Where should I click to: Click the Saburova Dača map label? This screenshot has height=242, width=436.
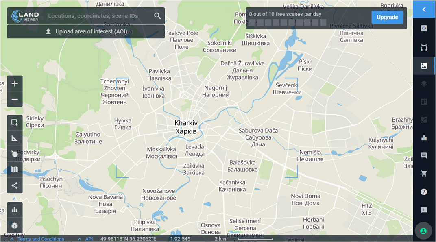coord(258,137)
